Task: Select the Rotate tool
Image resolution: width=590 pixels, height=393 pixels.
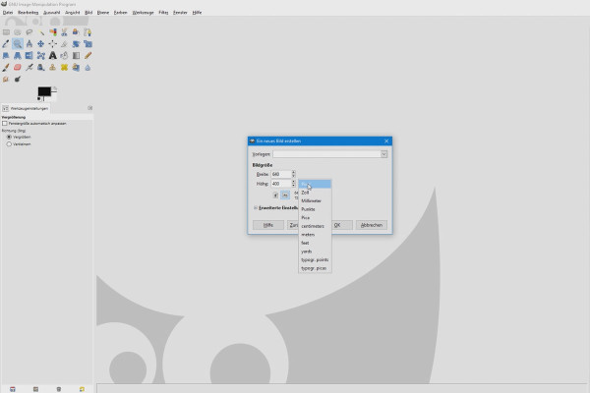Action: (76, 44)
